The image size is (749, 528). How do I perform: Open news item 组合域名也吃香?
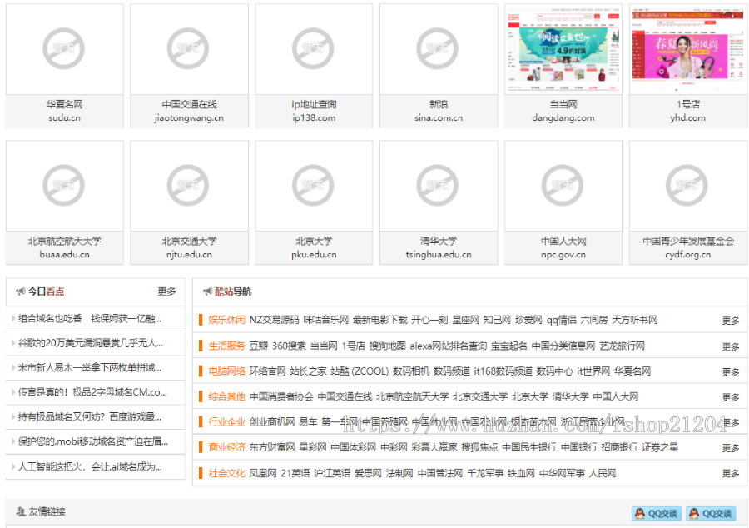[90, 318]
